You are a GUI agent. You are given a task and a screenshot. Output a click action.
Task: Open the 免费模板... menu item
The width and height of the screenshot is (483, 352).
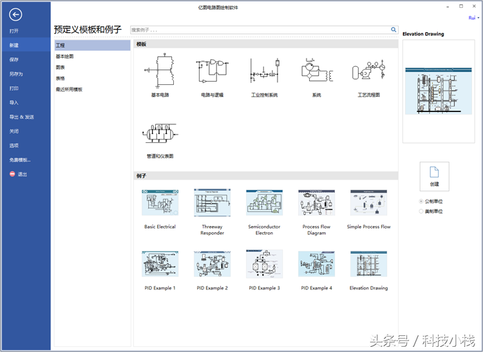(x=25, y=160)
